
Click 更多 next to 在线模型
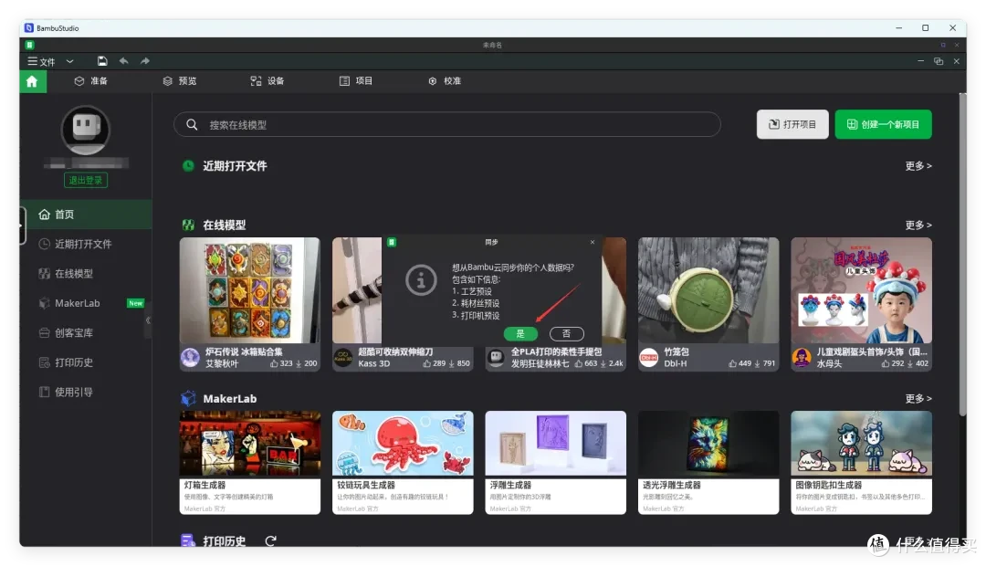point(918,225)
